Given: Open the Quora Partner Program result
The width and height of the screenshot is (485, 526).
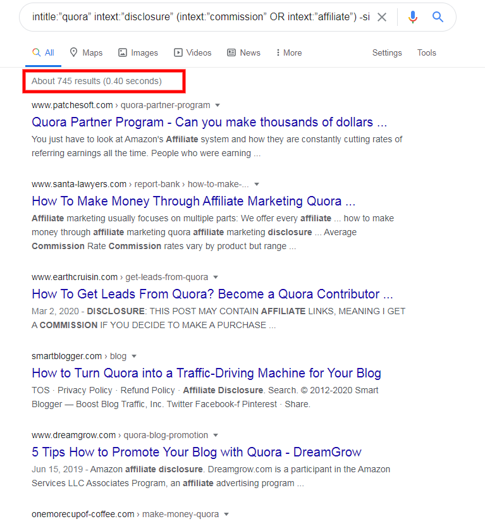Looking at the screenshot, I should (x=209, y=122).
